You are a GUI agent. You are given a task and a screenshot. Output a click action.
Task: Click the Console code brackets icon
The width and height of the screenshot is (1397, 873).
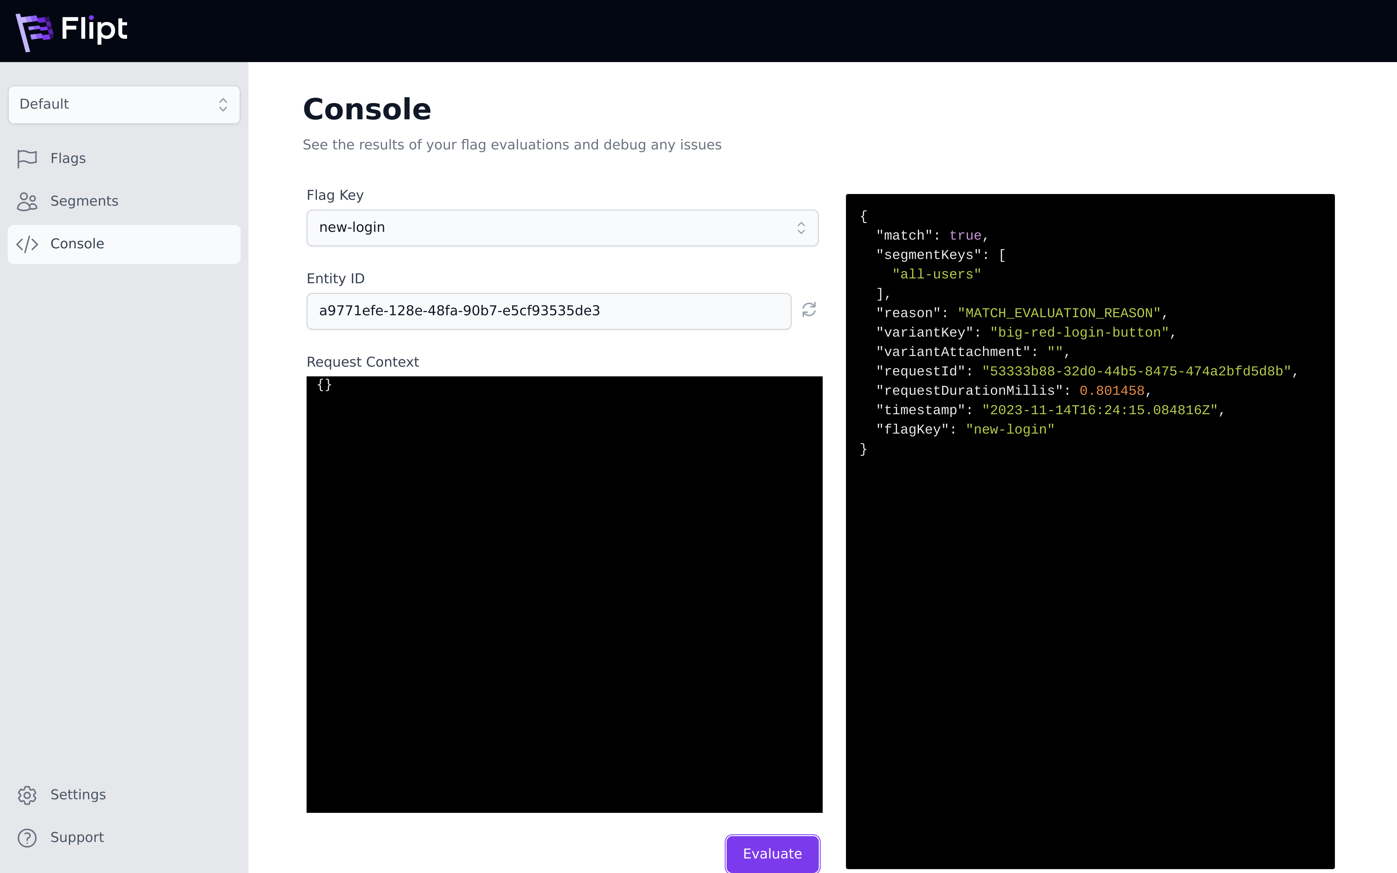27,244
